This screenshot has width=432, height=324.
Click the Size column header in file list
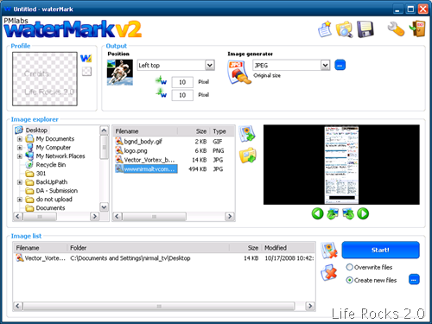pyautogui.click(x=194, y=131)
